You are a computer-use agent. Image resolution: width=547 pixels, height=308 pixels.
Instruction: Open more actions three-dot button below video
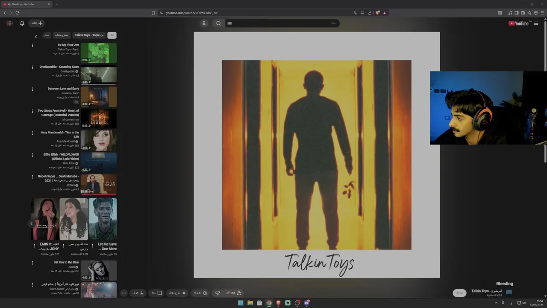click(124, 293)
